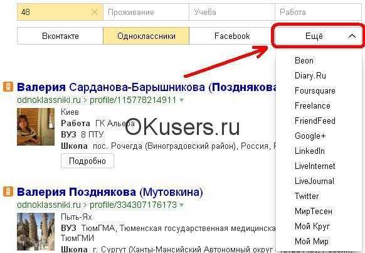Choose Мой Круг from the dropdown list
This screenshot has width=365, height=253.
312,226
